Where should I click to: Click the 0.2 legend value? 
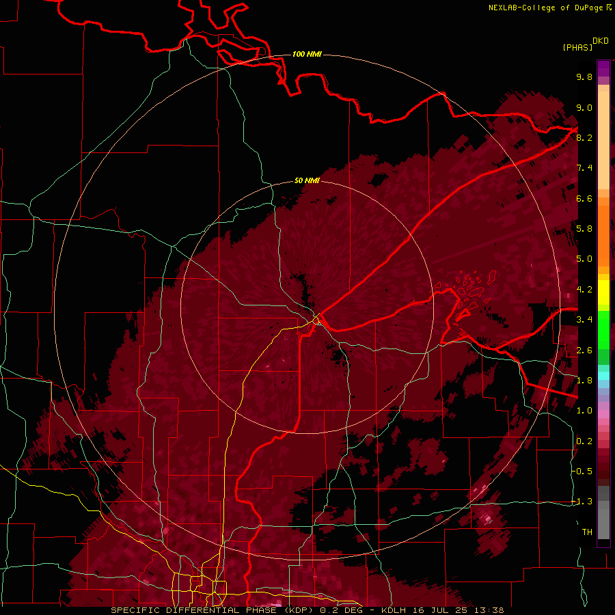point(584,441)
